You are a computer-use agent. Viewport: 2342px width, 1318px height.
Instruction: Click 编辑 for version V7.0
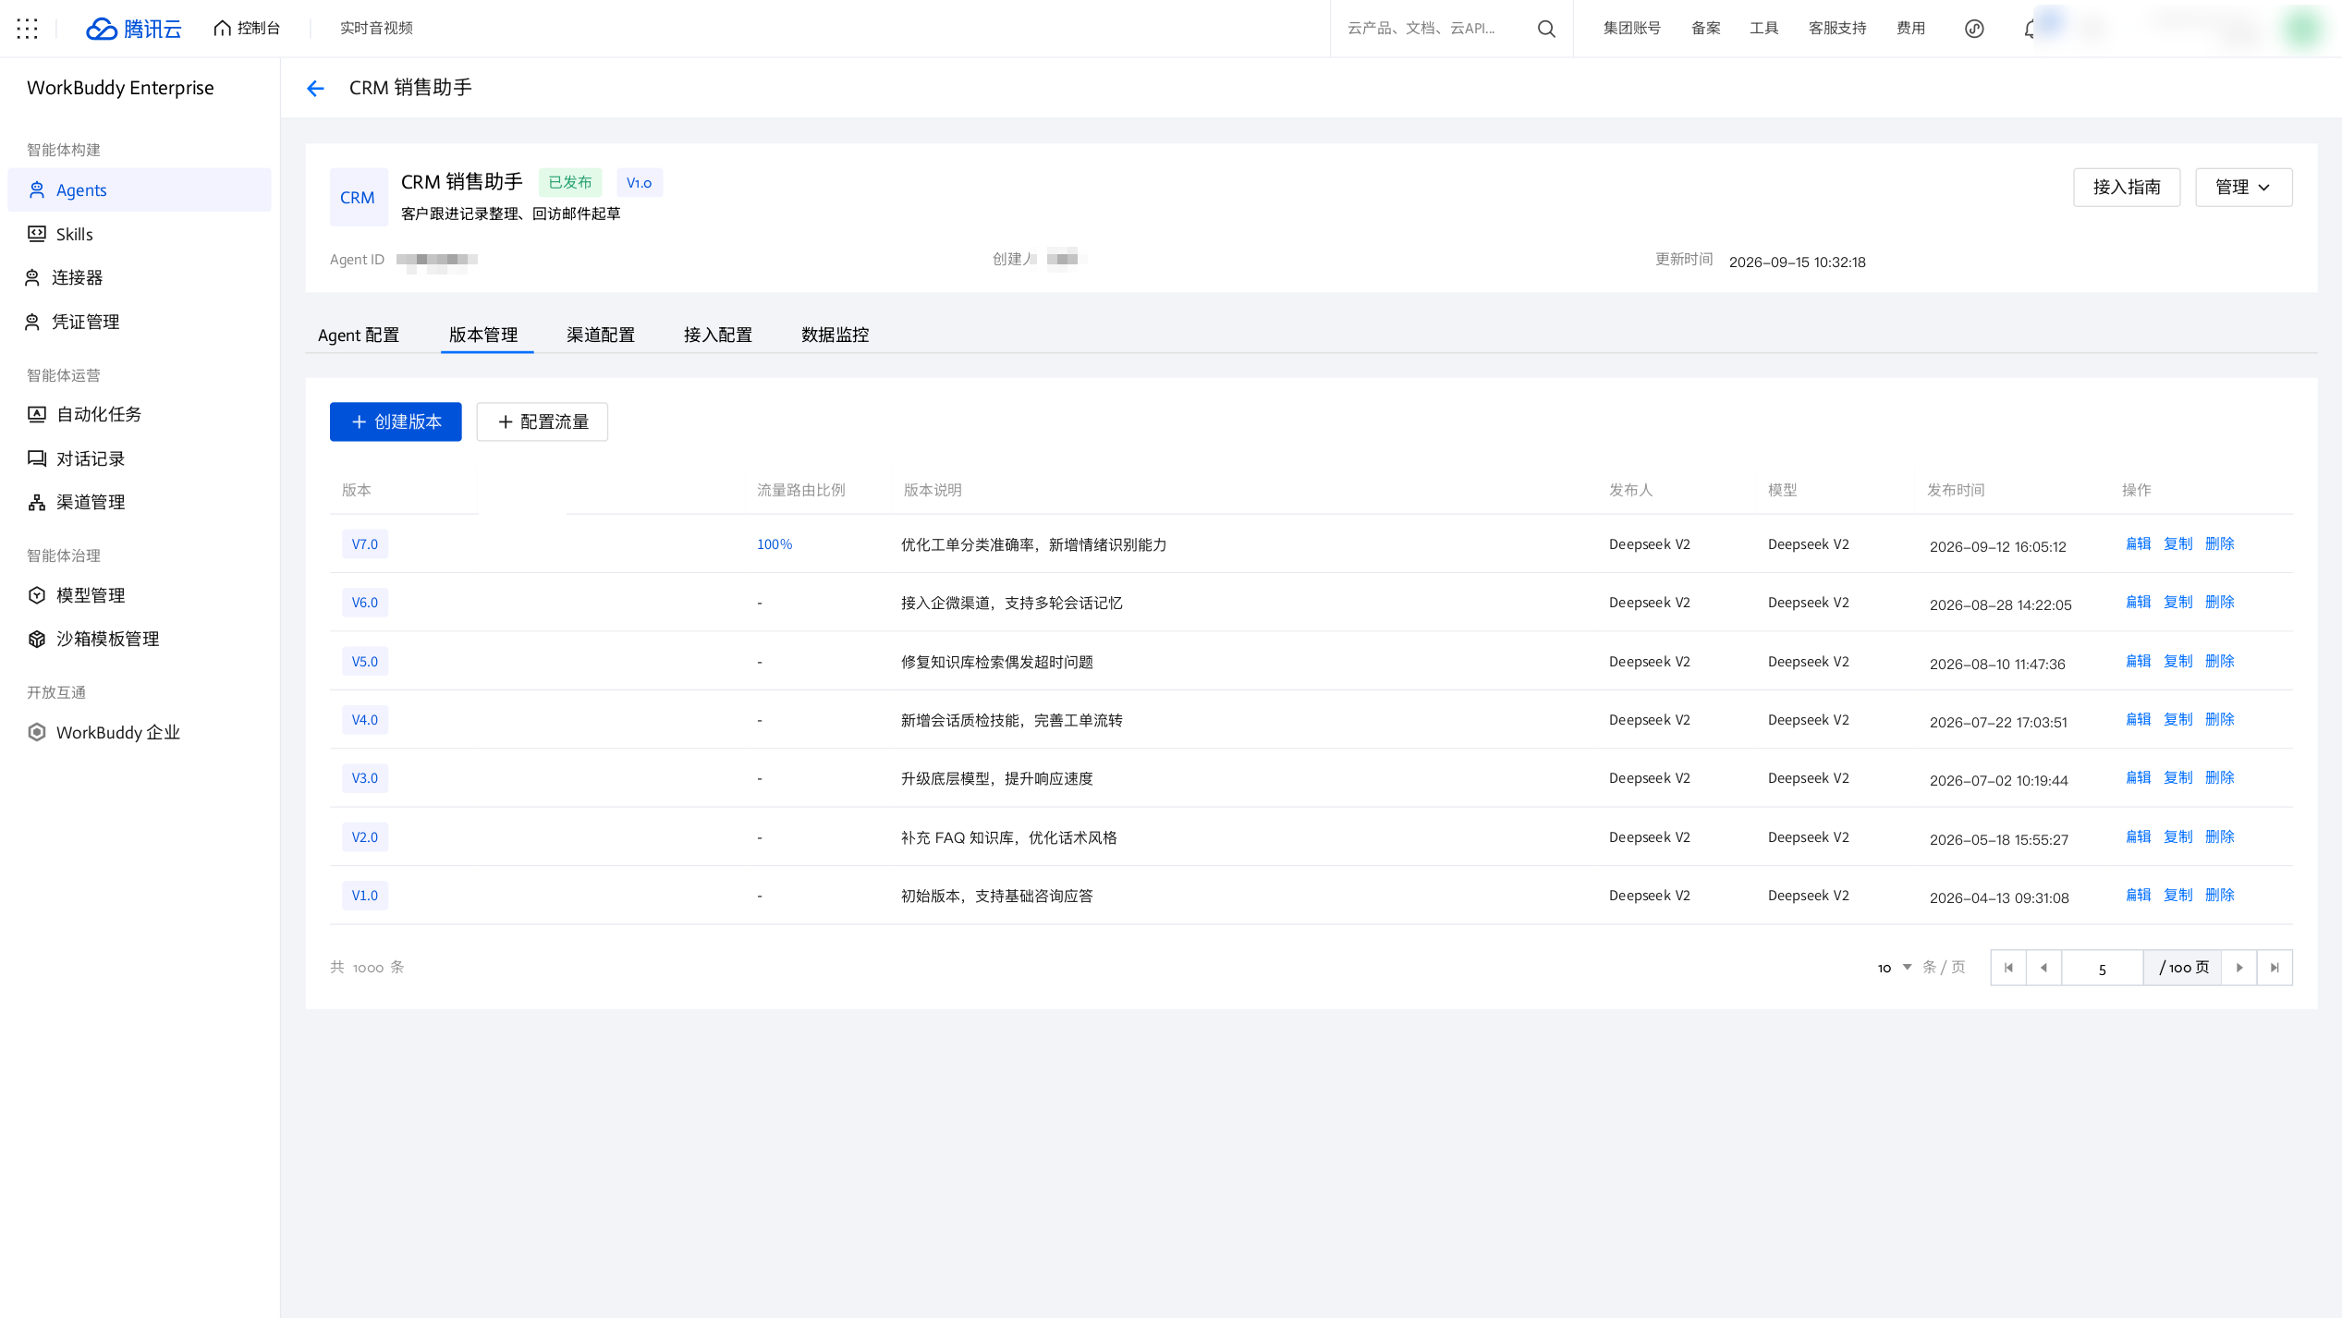2139,543
